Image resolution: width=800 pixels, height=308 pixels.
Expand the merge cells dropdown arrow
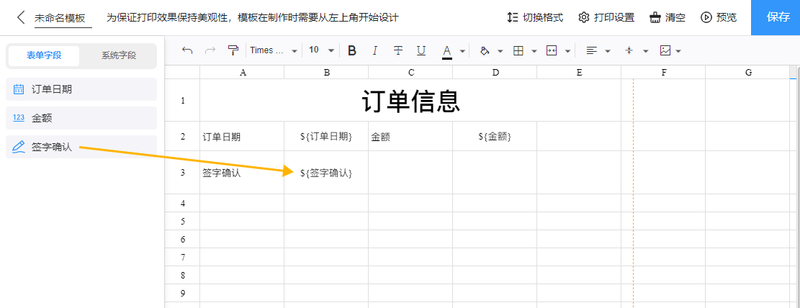point(567,51)
